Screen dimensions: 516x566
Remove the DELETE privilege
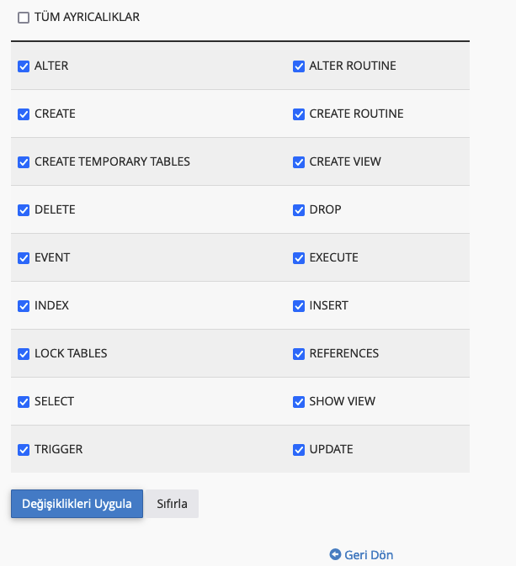tap(24, 210)
